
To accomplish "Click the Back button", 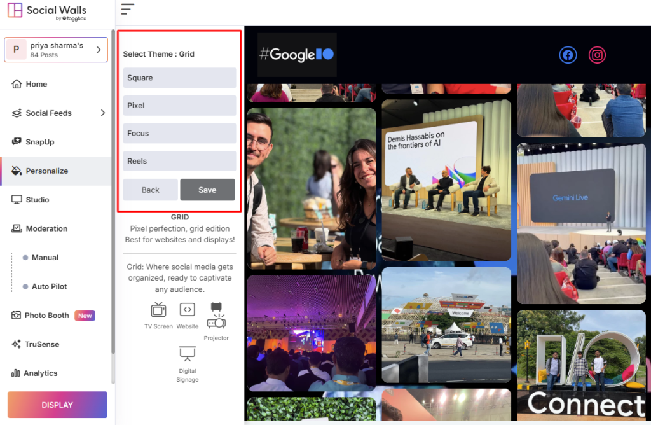I will pyautogui.click(x=151, y=190).
